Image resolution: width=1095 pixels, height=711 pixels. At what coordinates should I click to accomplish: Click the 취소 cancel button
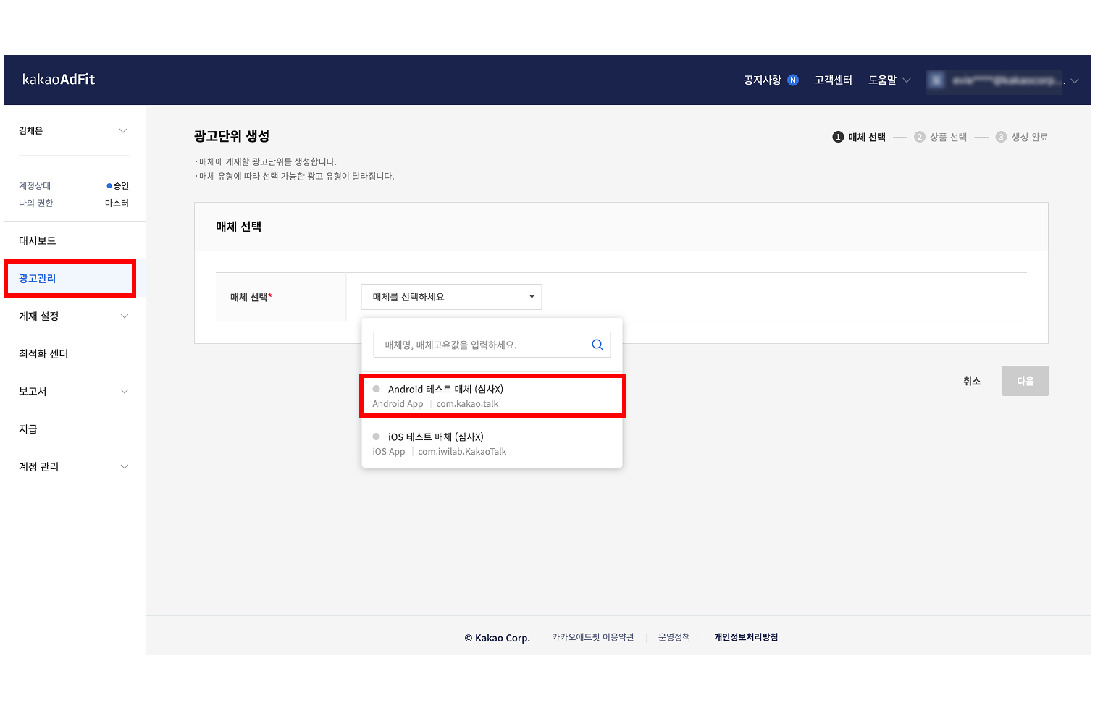coord(972,381)
